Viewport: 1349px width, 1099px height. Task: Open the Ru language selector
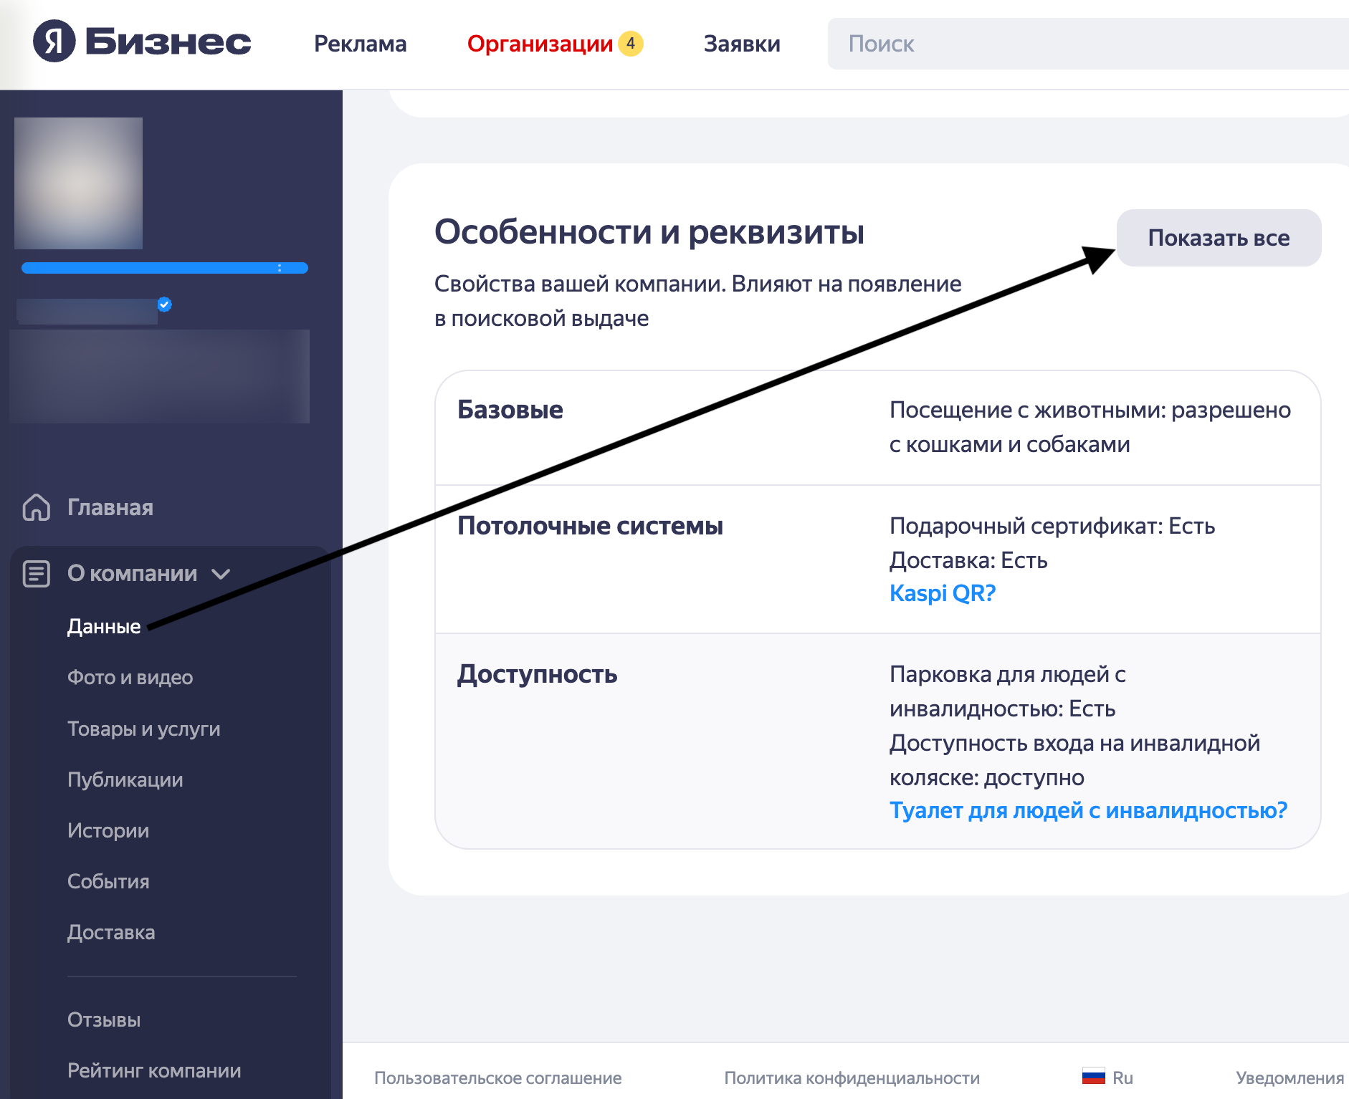pyautogui.click(x=1122, y=1077)
